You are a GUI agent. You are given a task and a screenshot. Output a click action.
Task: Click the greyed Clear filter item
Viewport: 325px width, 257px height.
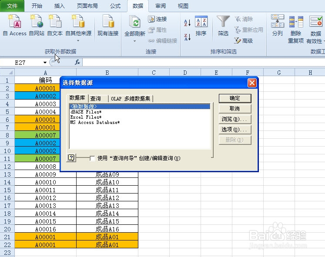(x=244, y=19)
